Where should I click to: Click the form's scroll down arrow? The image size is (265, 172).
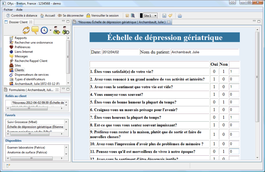tap(257, 158)
